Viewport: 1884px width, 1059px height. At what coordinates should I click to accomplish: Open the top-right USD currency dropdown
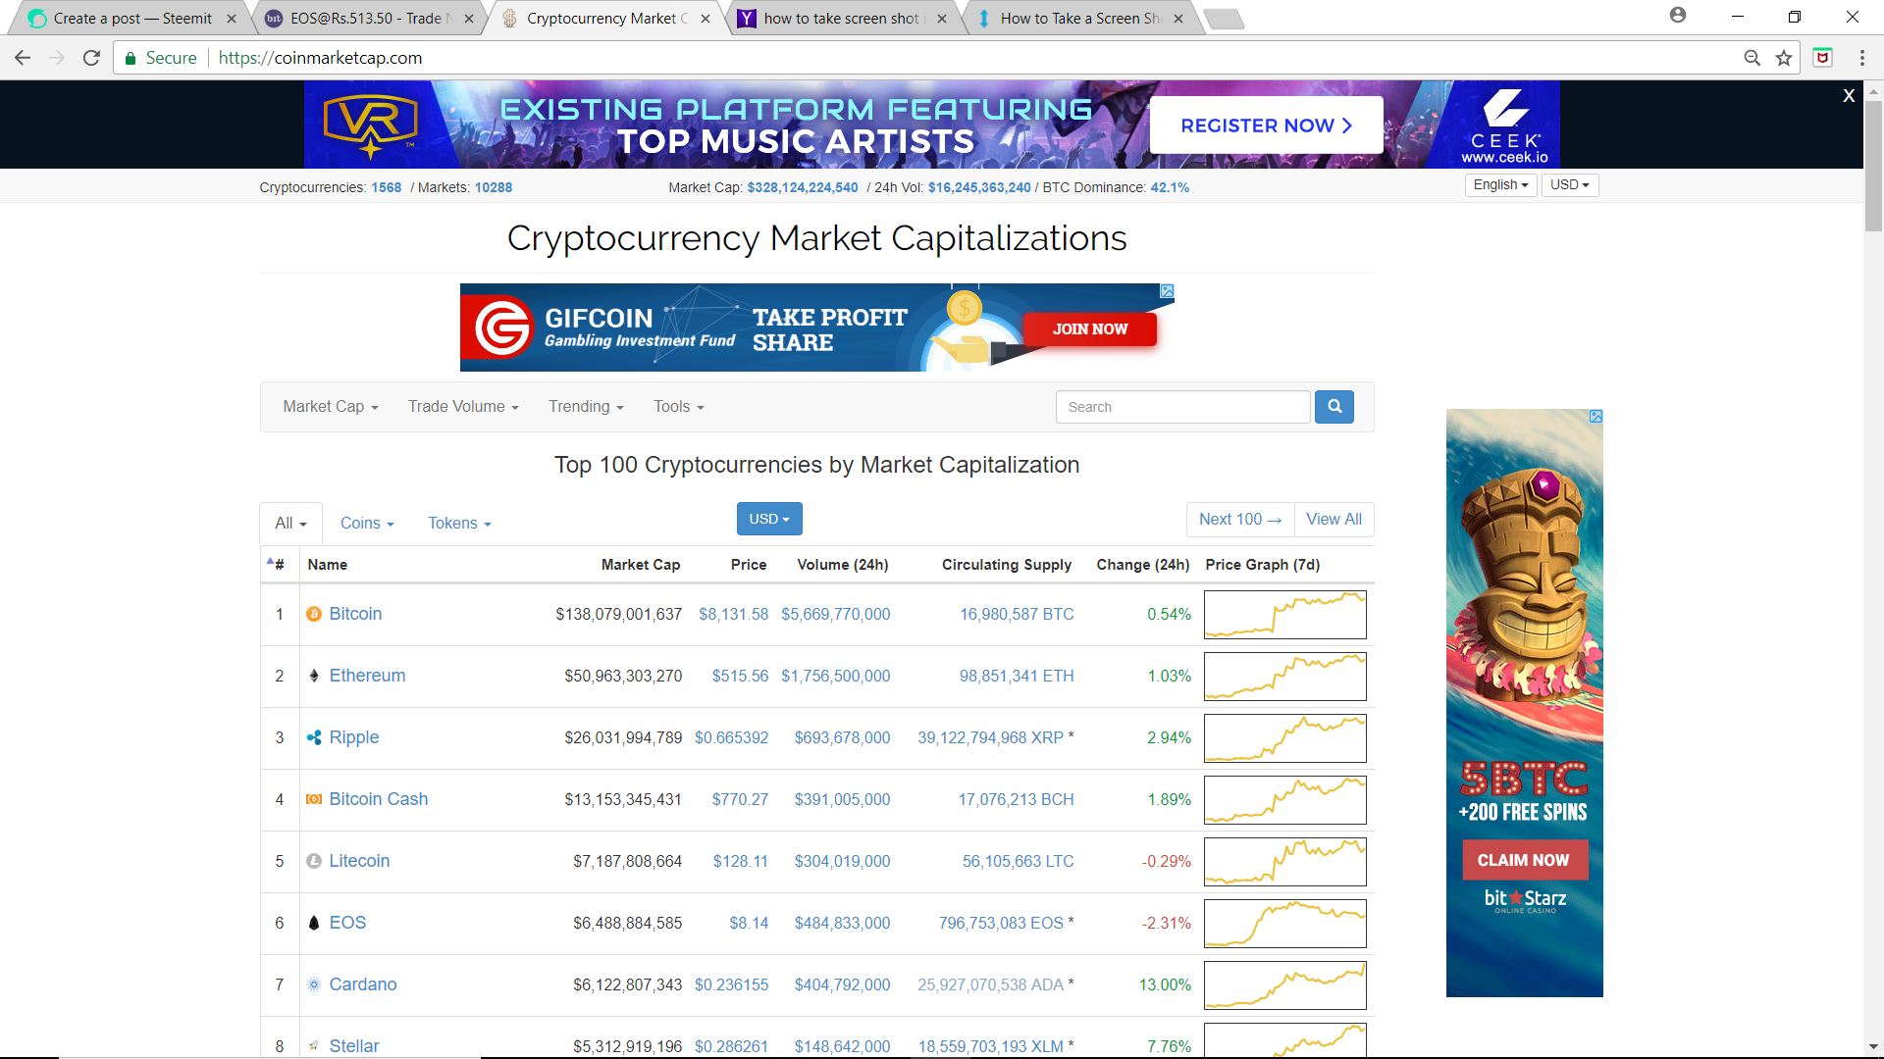(1569, 184)
